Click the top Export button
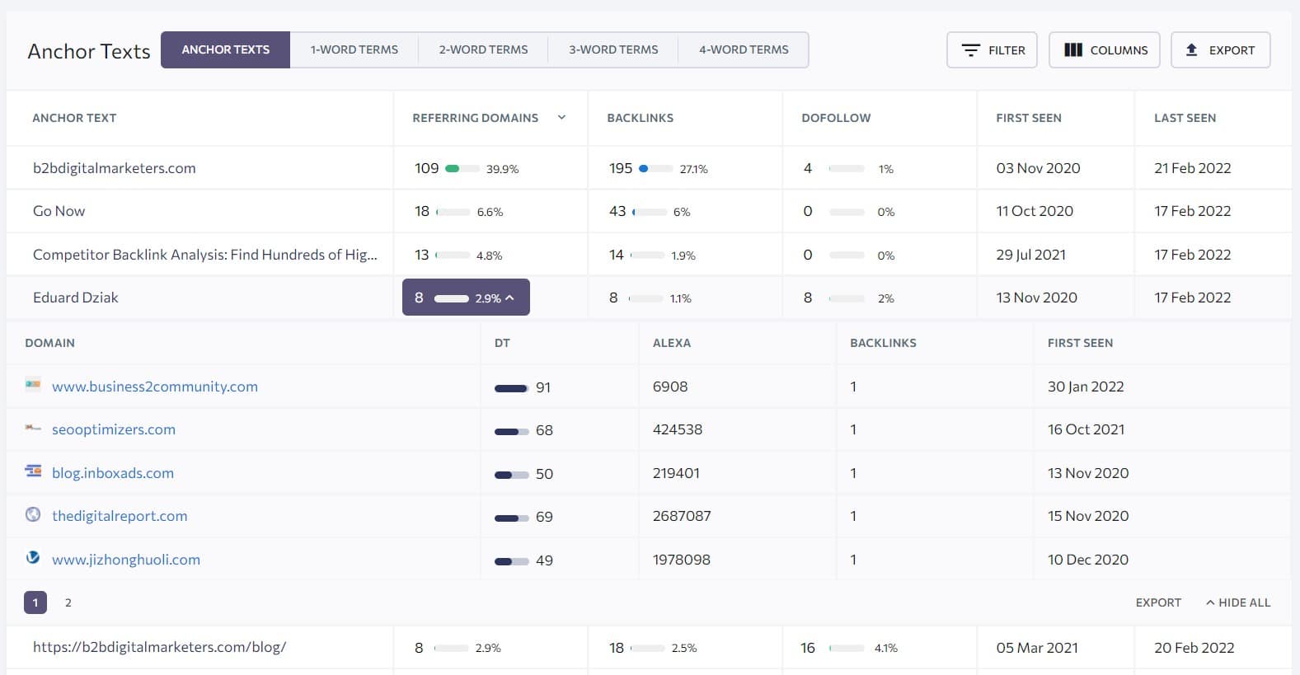Image resolution: width=1300 pixels, height=675 pixels. pyautogui.click(x=1221, y=50)
